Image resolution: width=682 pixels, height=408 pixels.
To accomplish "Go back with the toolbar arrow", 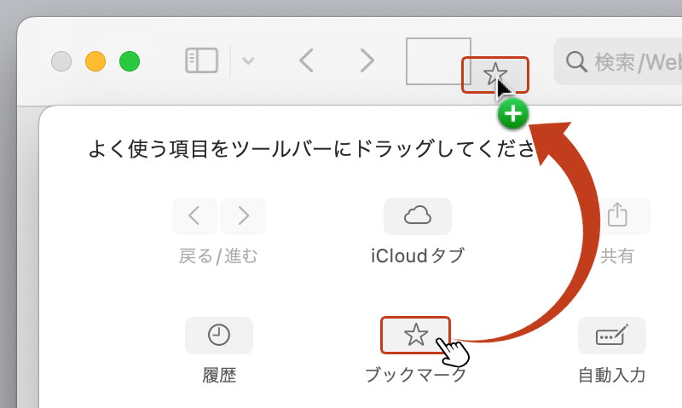I will (x=307, y=60).
